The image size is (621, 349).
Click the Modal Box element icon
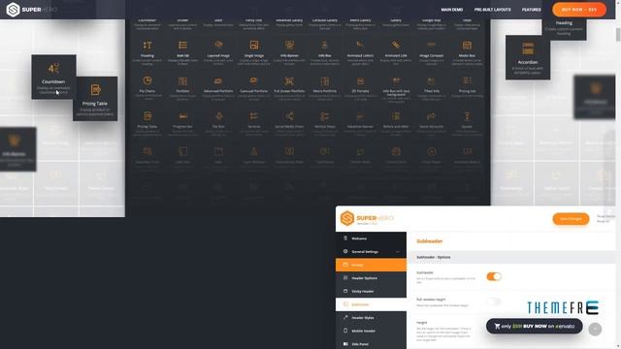coord(467,45)
